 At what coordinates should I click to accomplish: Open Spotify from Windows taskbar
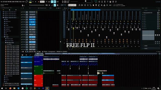tap(27, 88)
